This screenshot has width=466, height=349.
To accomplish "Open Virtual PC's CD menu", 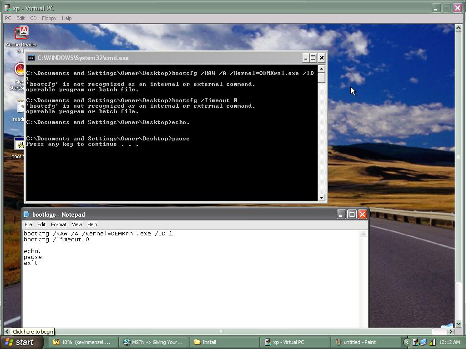I will tap(33, 18).
